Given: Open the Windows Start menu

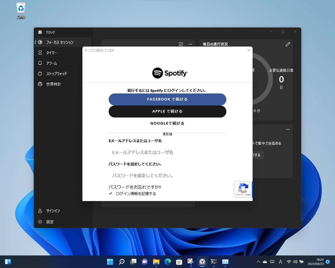Looking at the screenshot, I should [110, 262].
